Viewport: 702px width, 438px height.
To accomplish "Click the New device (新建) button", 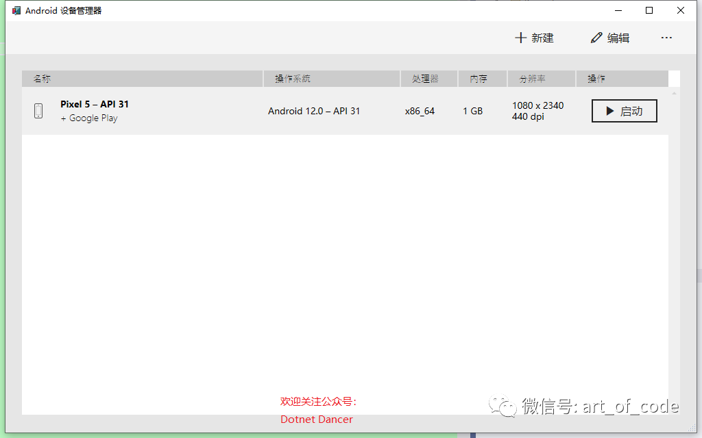I will pos(534,38).
